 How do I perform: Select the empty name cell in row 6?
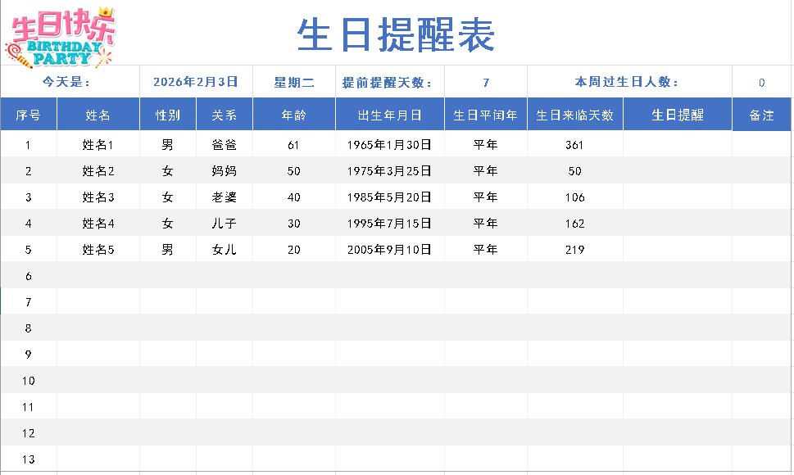click(98, 276)
